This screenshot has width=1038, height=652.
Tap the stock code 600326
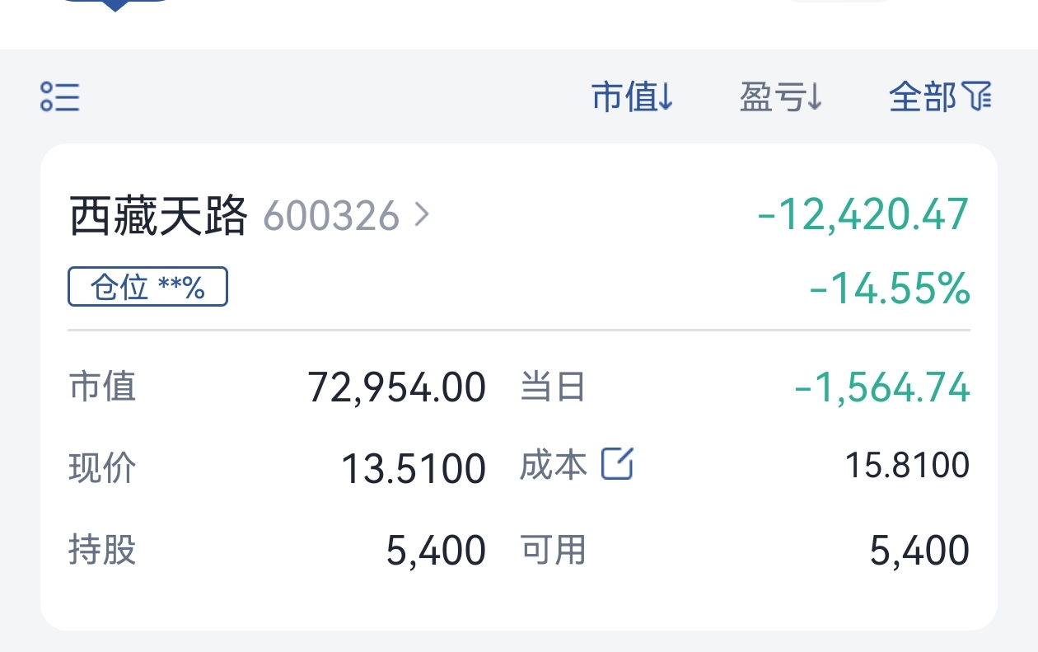coord(331,216)
